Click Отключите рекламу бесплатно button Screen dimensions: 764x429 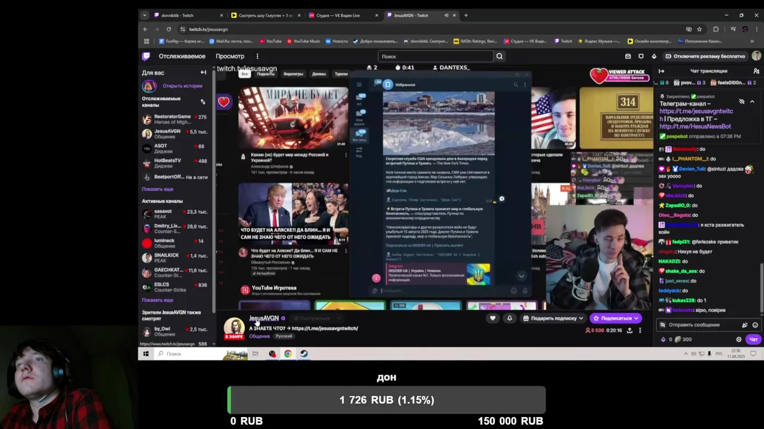tap(704, 56)
